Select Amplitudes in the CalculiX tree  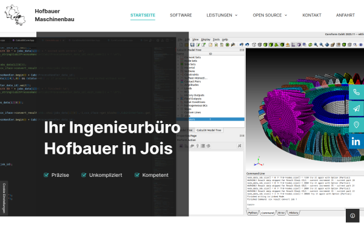191,85
